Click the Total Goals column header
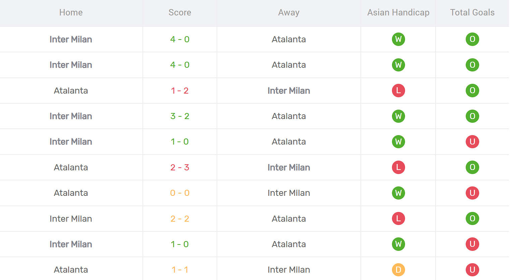This screenshot has height=280, width=510. pyautogui.click(x=472, y=12)
